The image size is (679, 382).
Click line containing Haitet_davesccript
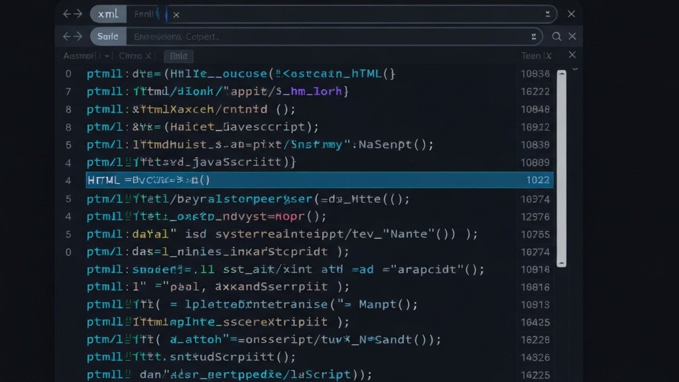pyautogui.click(x=203, y=127)
